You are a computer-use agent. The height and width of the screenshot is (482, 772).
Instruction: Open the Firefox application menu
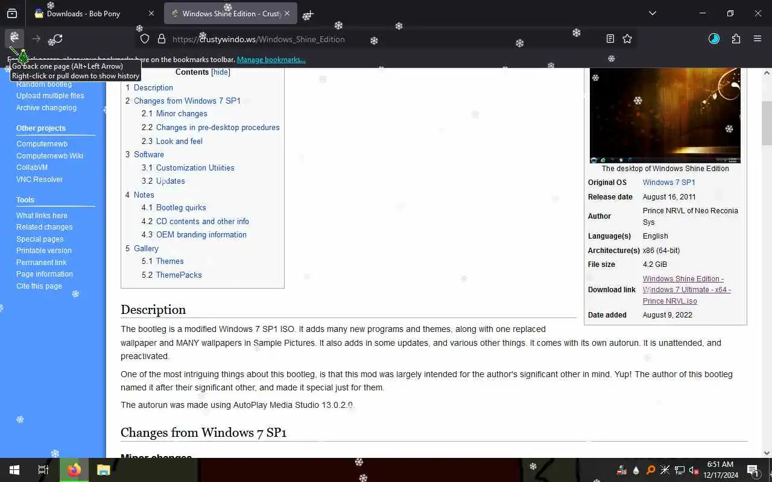tap(758, 39)
